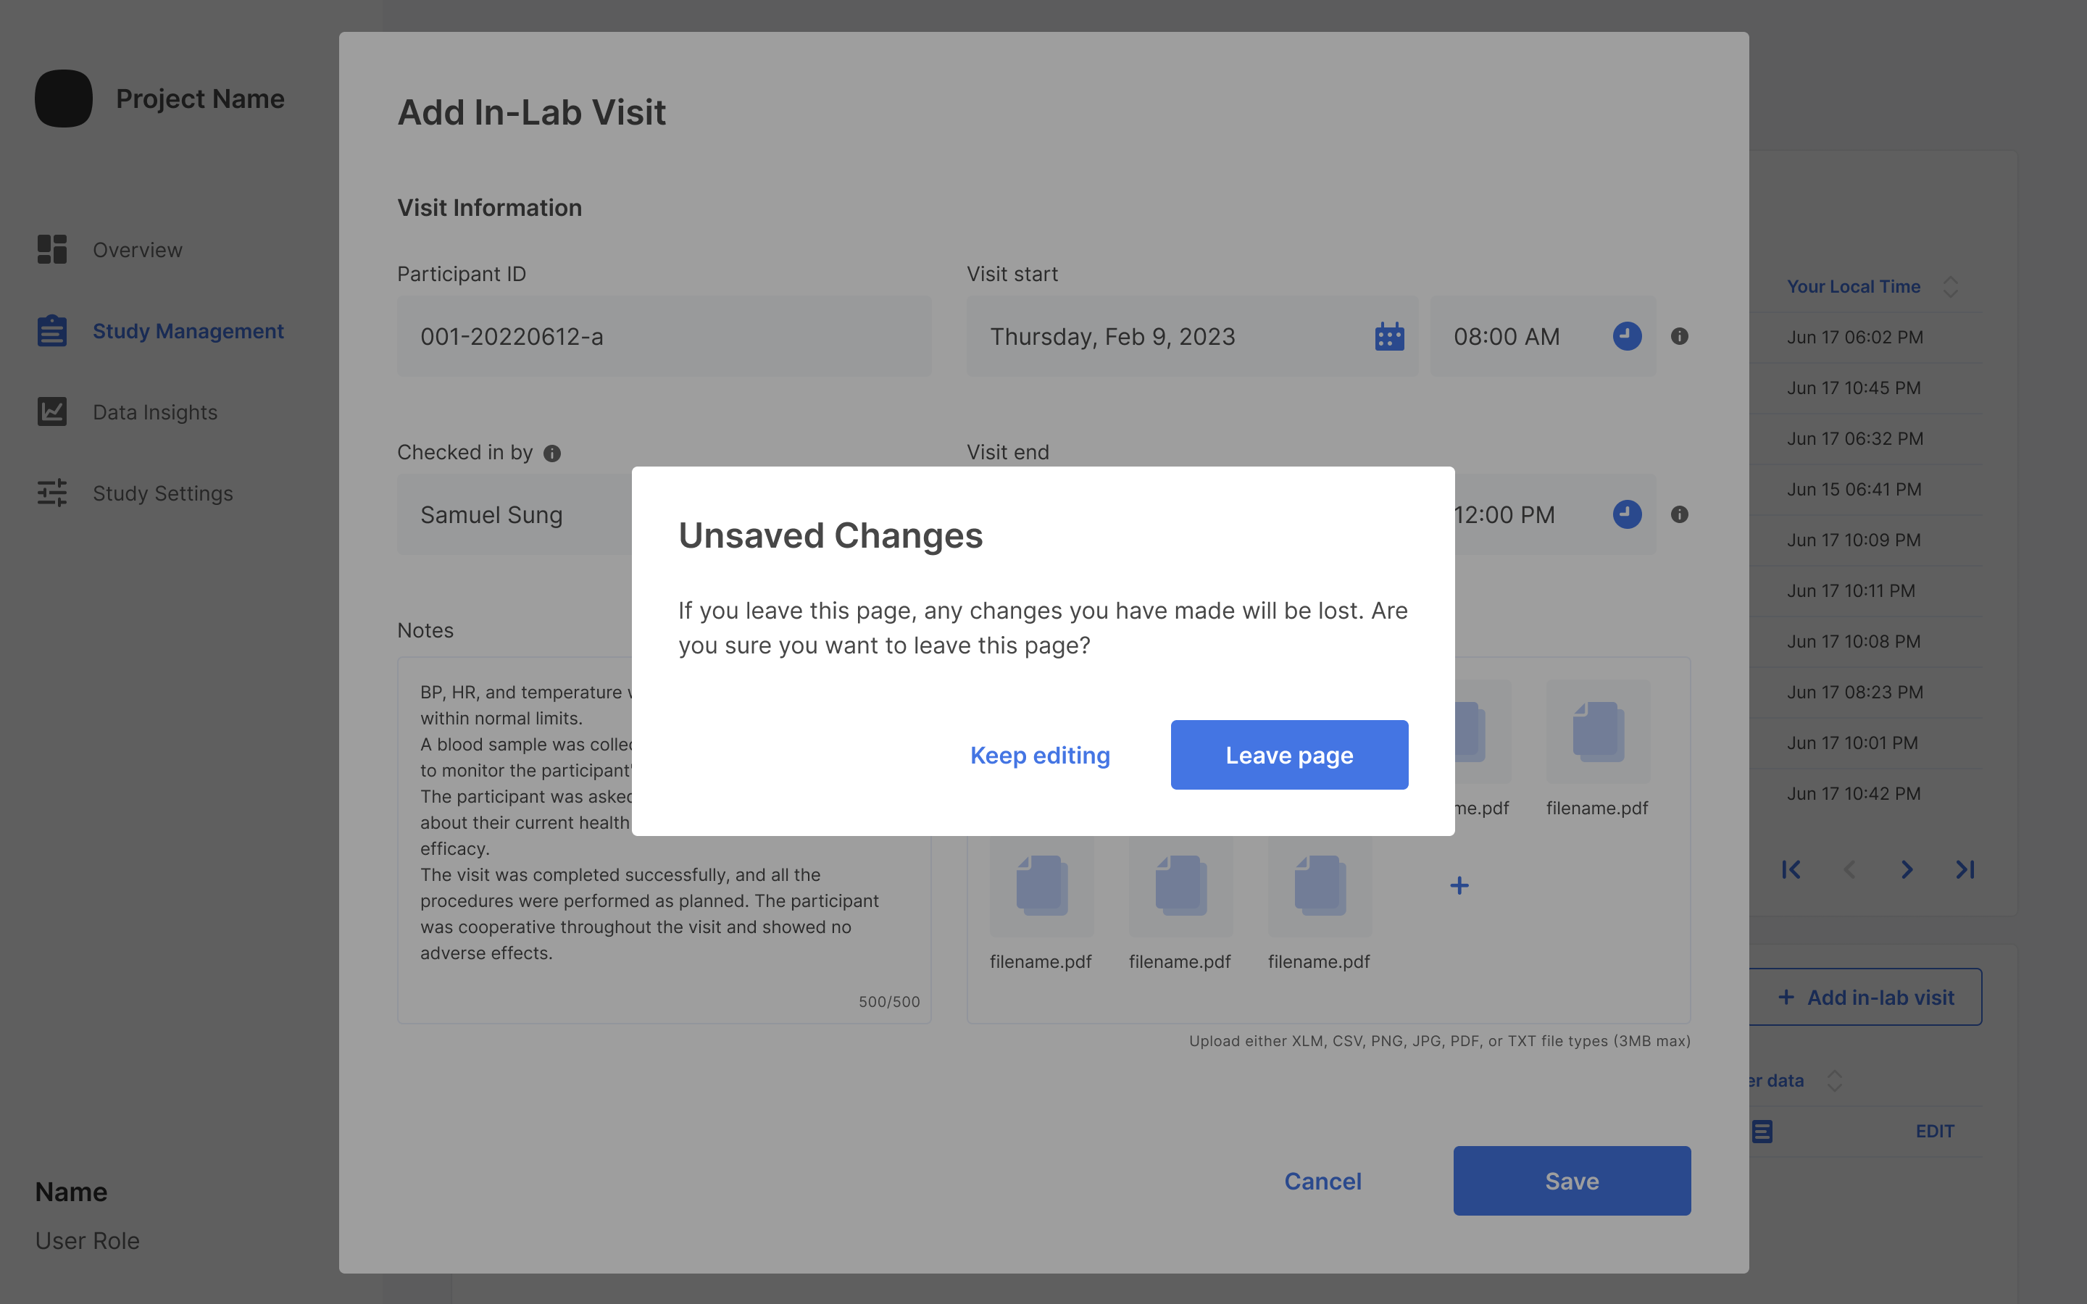
Task: Select the top-right filename.pdf thumbnail
Action: click(1598, 733)
